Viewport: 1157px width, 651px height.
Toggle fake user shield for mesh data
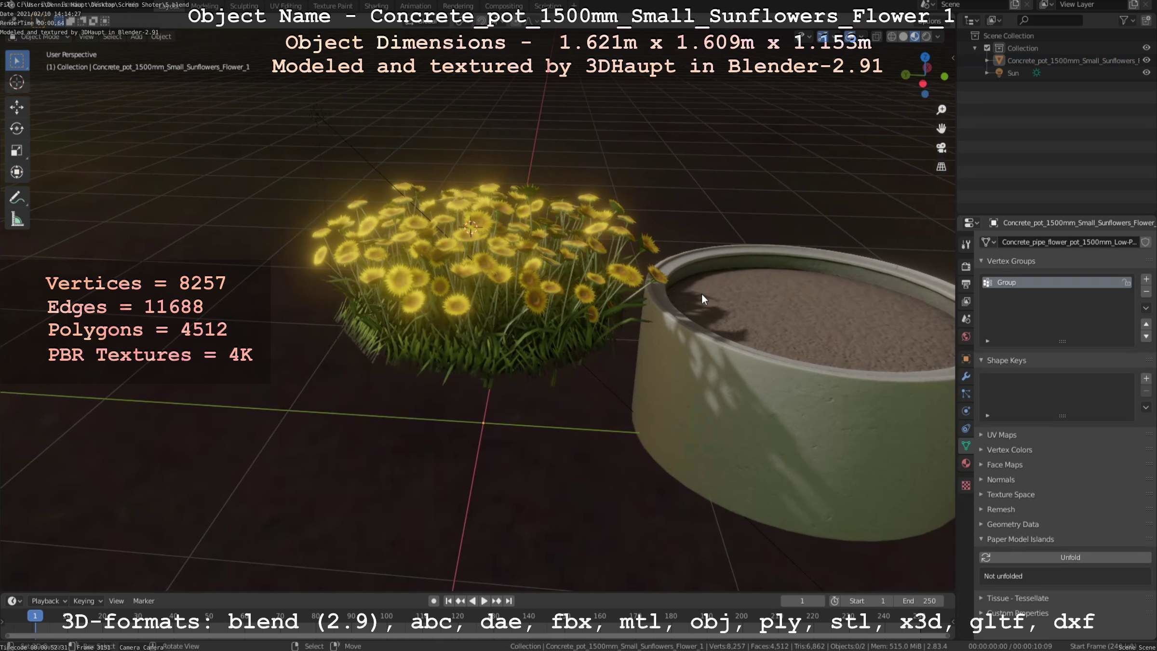[1145, 242]
